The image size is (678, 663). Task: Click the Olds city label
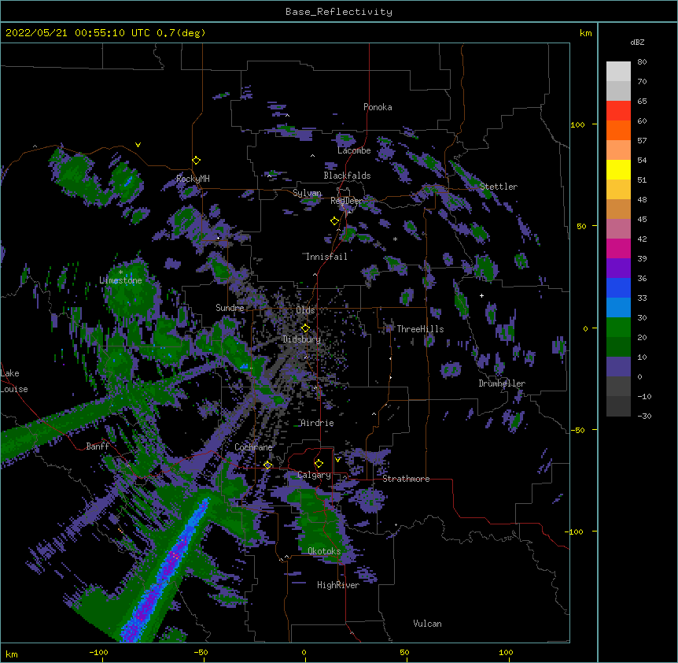click(305, 310)
